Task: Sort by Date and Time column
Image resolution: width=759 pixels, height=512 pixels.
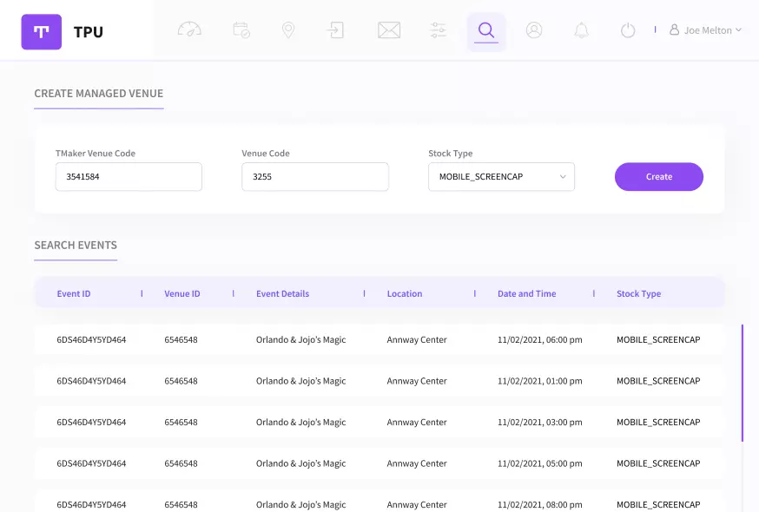Action: point(526,294)
